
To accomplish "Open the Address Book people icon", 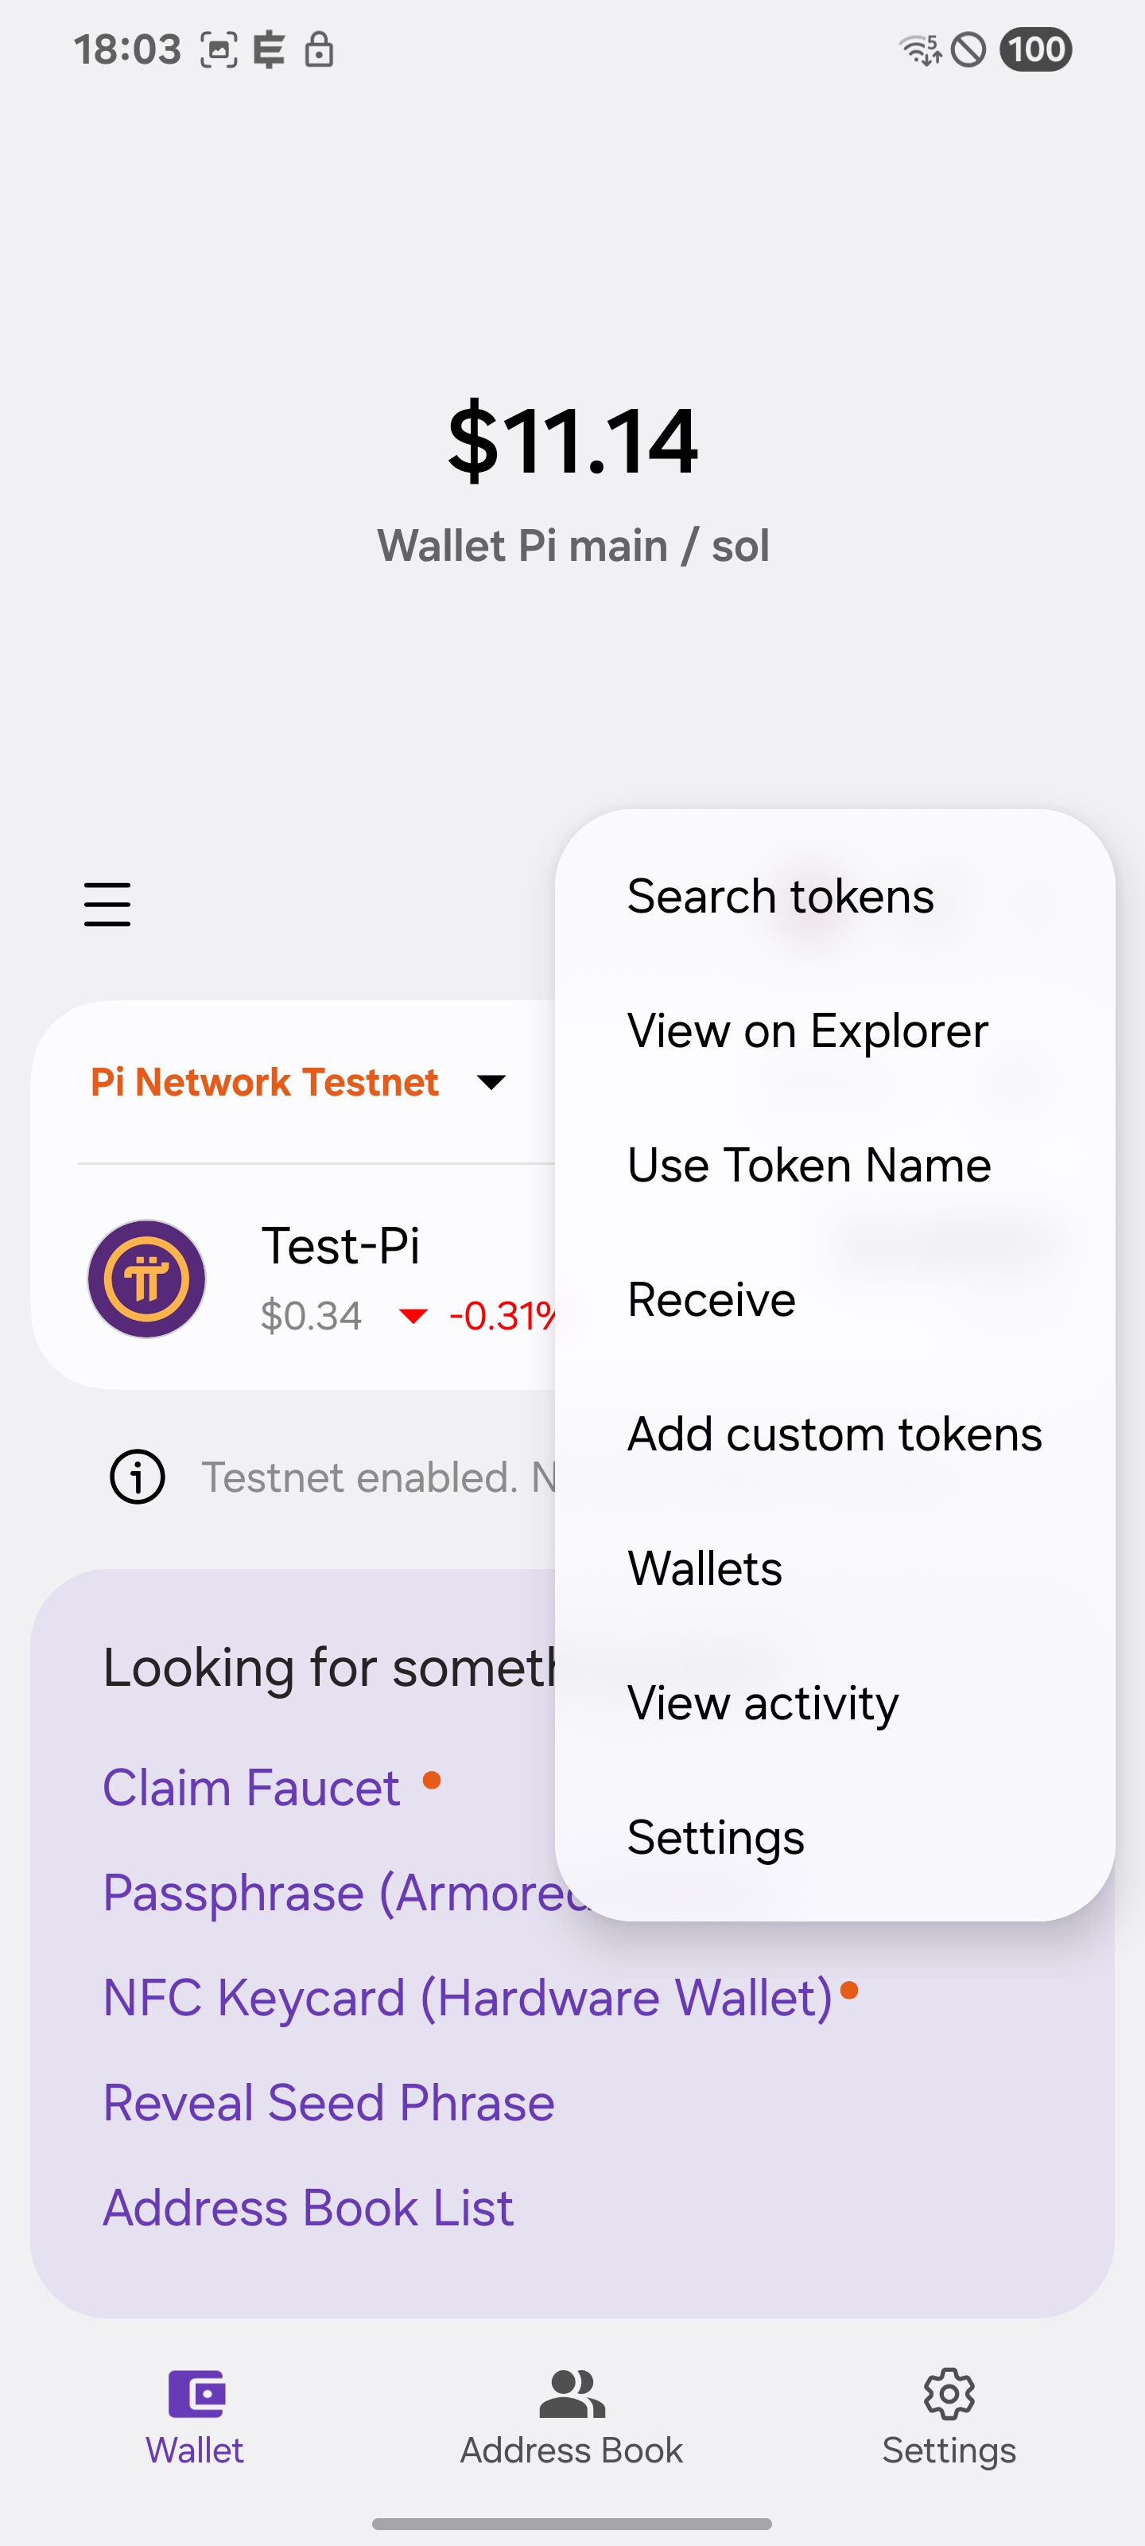I will pyautogui.click(x=572, y=2392).
